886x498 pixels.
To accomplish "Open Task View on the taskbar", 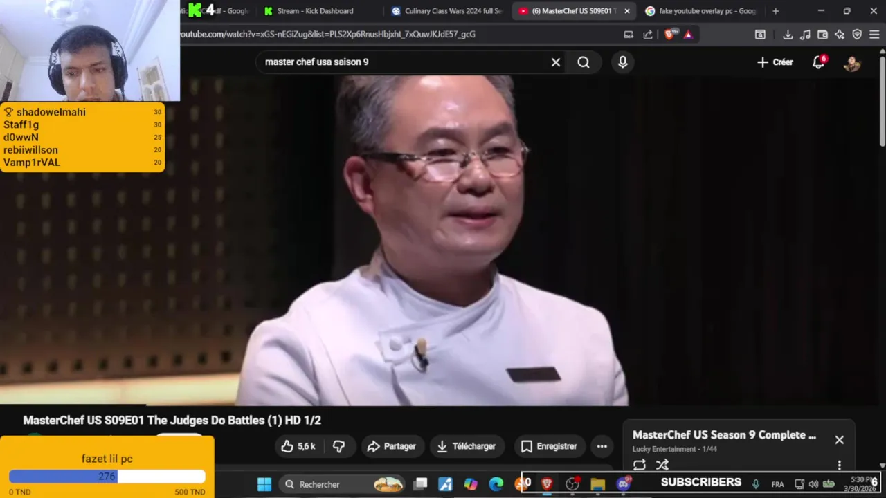I will [420, 484].
